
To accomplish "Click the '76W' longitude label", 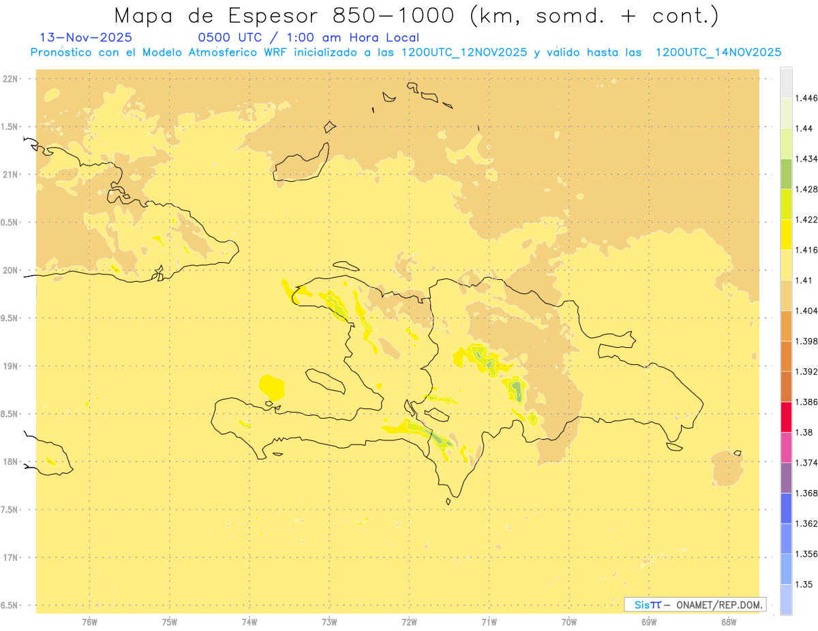I will (x=89, y=621).
